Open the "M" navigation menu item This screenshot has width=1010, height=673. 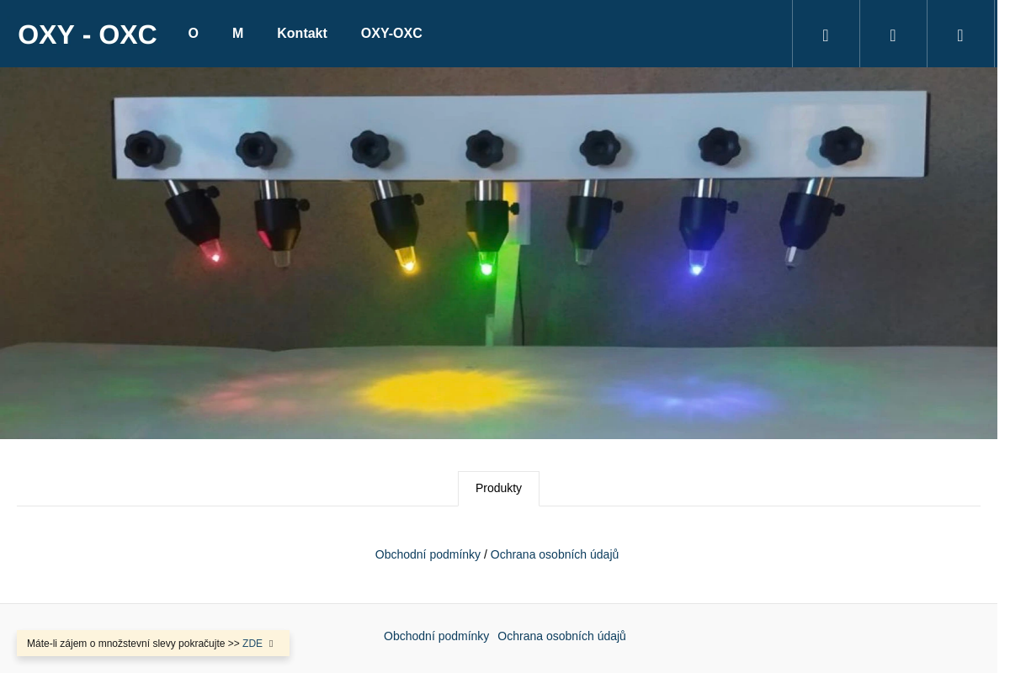237,34
